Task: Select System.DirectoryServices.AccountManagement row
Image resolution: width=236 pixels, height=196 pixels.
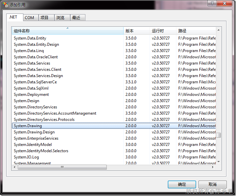Action: (x=114, y=113)
